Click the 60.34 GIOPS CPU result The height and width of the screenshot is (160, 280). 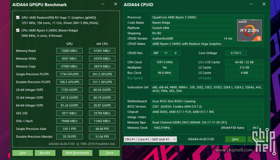102,90
